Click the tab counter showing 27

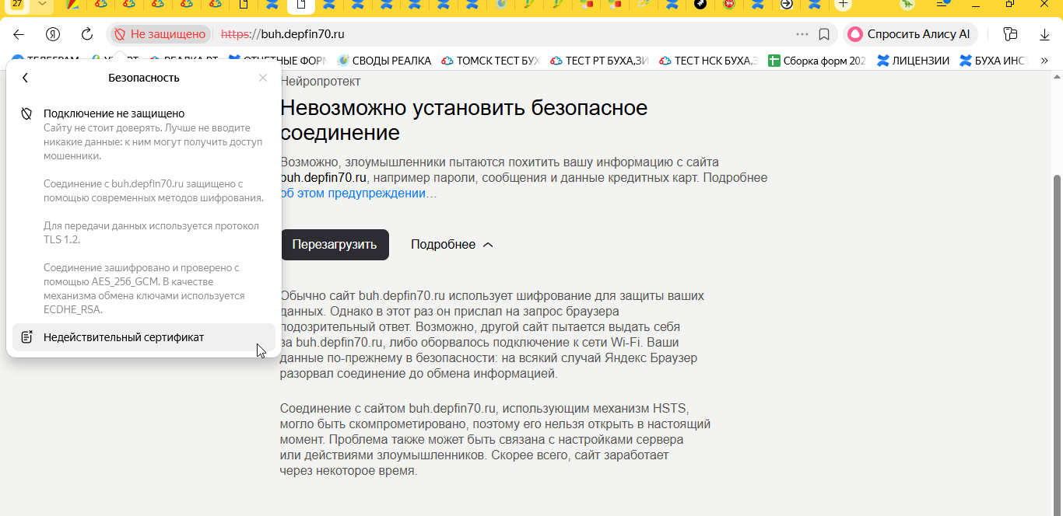click(17, 4)
